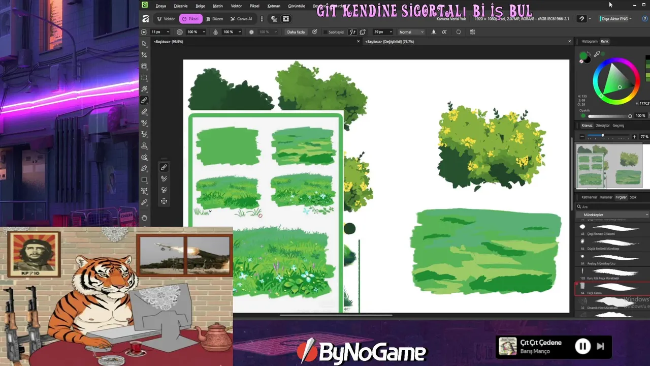Click the symmetry circle icon in context bar
This screenshot has width=650, height=366.
point(459,32)
